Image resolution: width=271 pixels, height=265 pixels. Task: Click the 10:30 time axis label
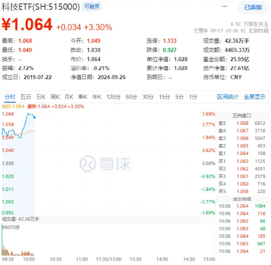56,259
